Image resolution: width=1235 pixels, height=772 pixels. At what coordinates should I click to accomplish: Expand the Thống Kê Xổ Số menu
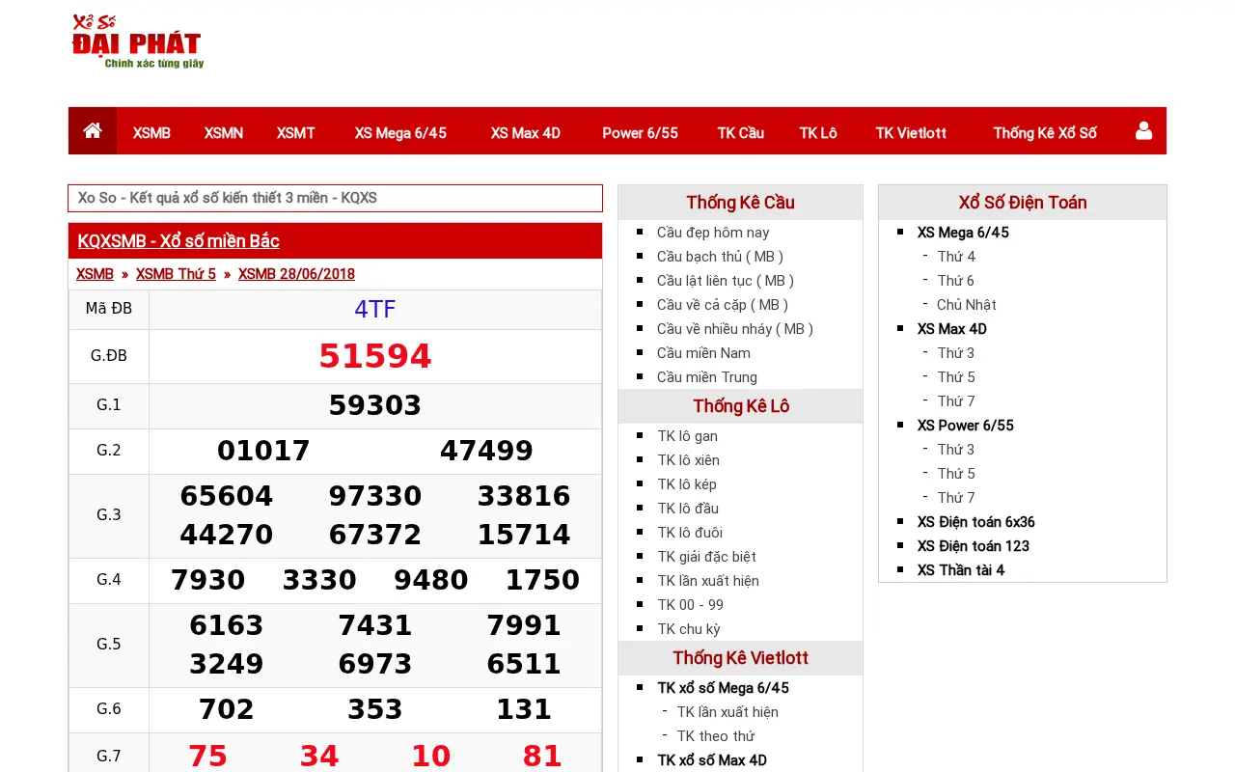tap(1045, 133)
